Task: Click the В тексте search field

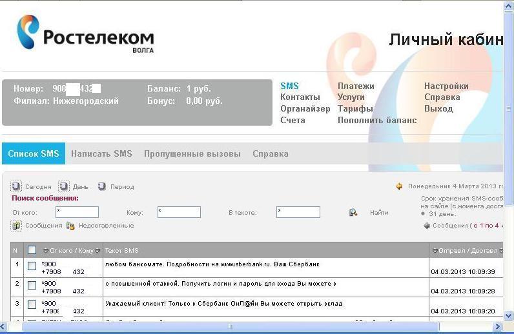Action: pos(298,212)
